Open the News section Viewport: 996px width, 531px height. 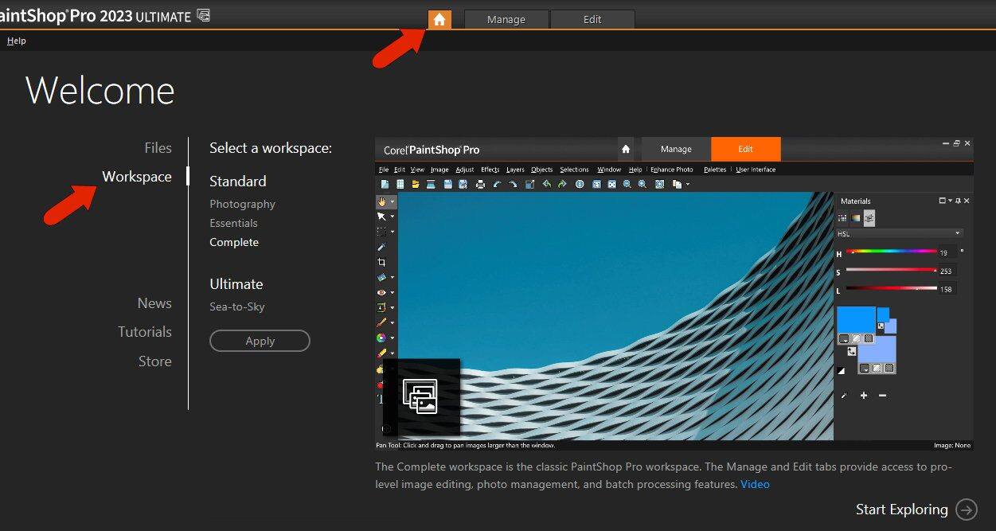point(154,303)
